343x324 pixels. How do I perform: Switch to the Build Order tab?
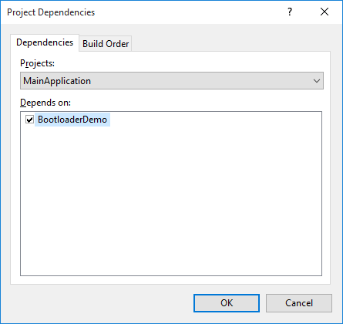[106, 44]
